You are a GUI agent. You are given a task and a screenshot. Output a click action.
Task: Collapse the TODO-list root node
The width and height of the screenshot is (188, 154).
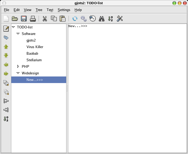pyautogui.click(x=13, y=27)
